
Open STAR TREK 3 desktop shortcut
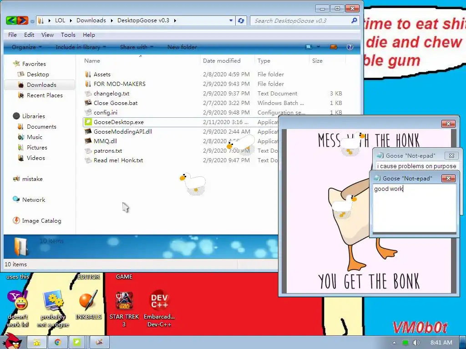124,309
